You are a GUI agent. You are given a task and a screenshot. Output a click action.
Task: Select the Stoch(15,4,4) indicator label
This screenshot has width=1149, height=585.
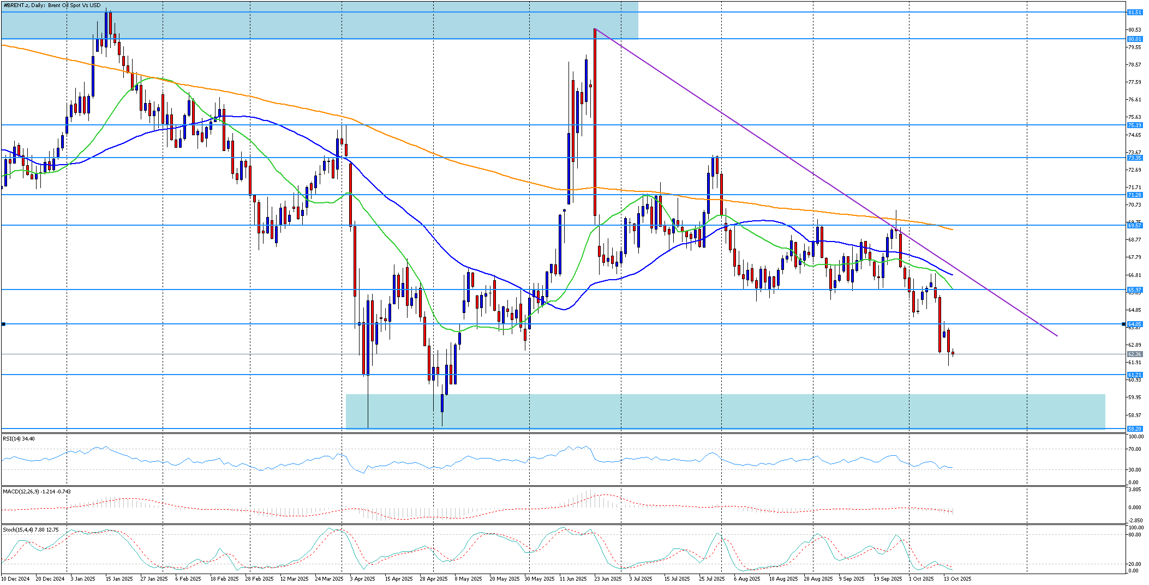[30, 529]
